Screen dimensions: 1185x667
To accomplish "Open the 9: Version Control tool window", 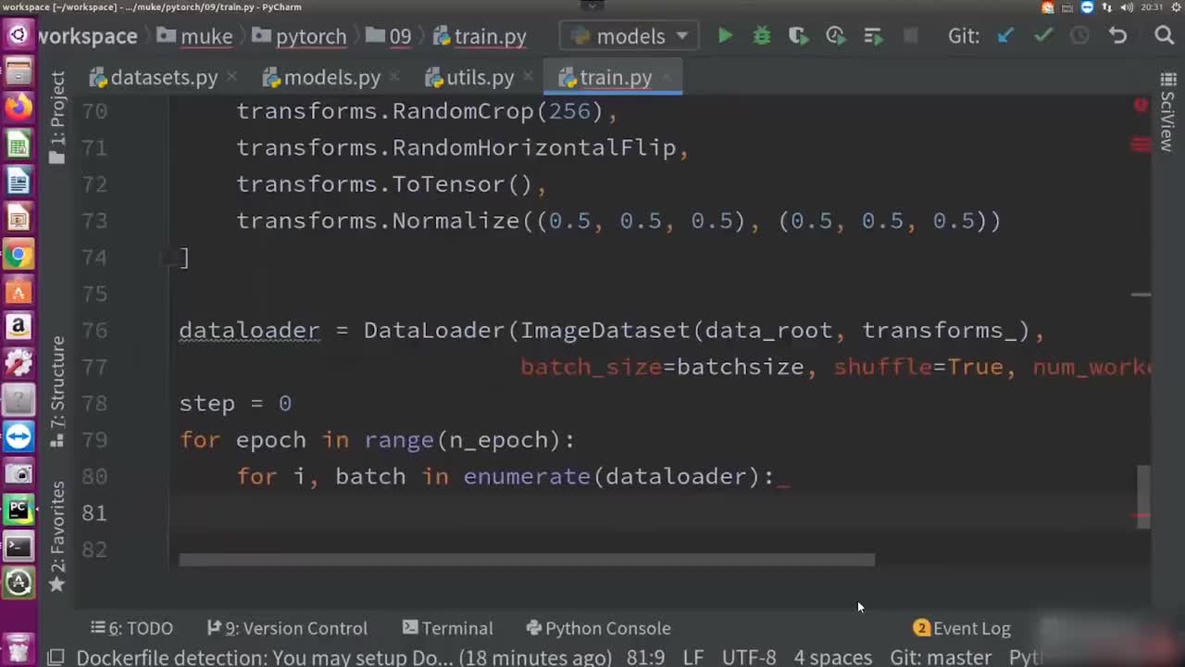I will pos(287,628).
